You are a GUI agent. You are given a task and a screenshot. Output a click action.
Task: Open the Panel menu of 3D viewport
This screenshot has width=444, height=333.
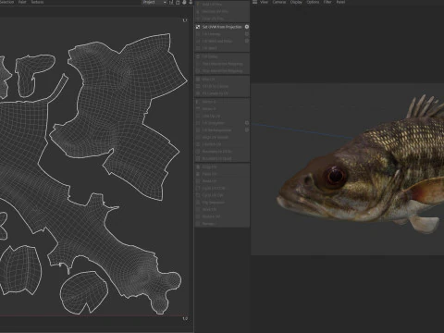[340, 2]
